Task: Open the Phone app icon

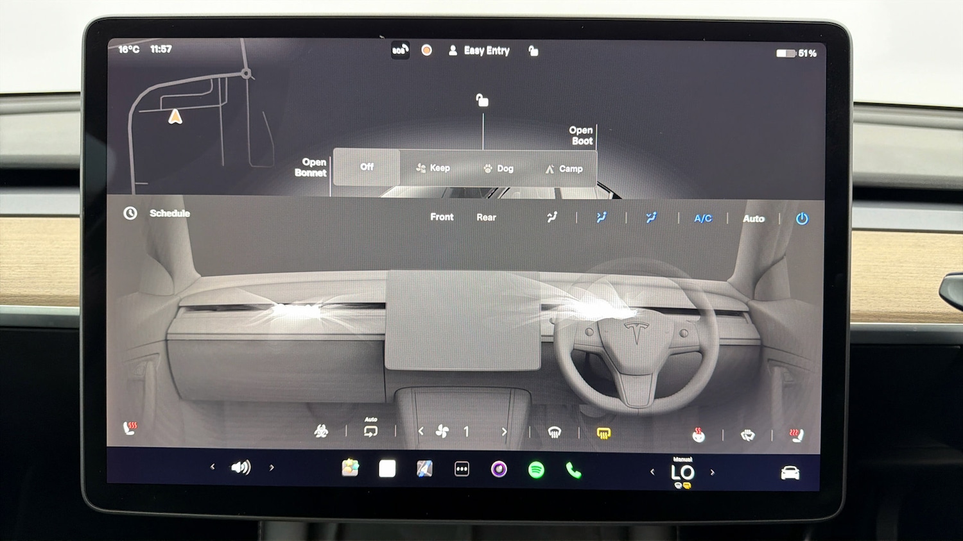Action: pos(573,469)
